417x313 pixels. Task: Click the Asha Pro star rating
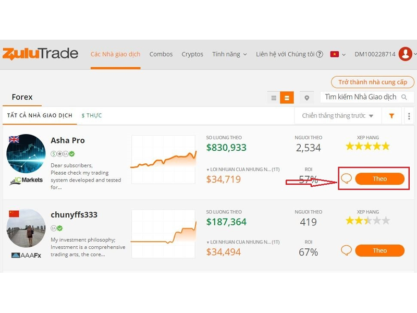367,147
